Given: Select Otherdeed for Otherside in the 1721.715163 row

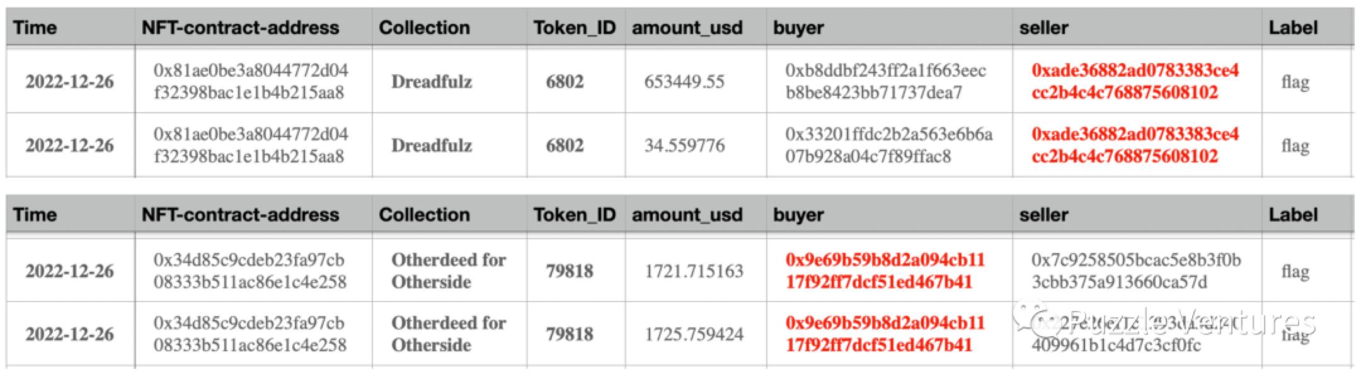Looking at the screenshot, I should coord(448,271).
